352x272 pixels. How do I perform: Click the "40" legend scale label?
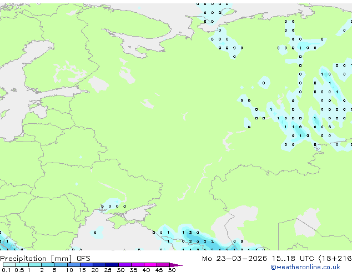tap(146, 270)
